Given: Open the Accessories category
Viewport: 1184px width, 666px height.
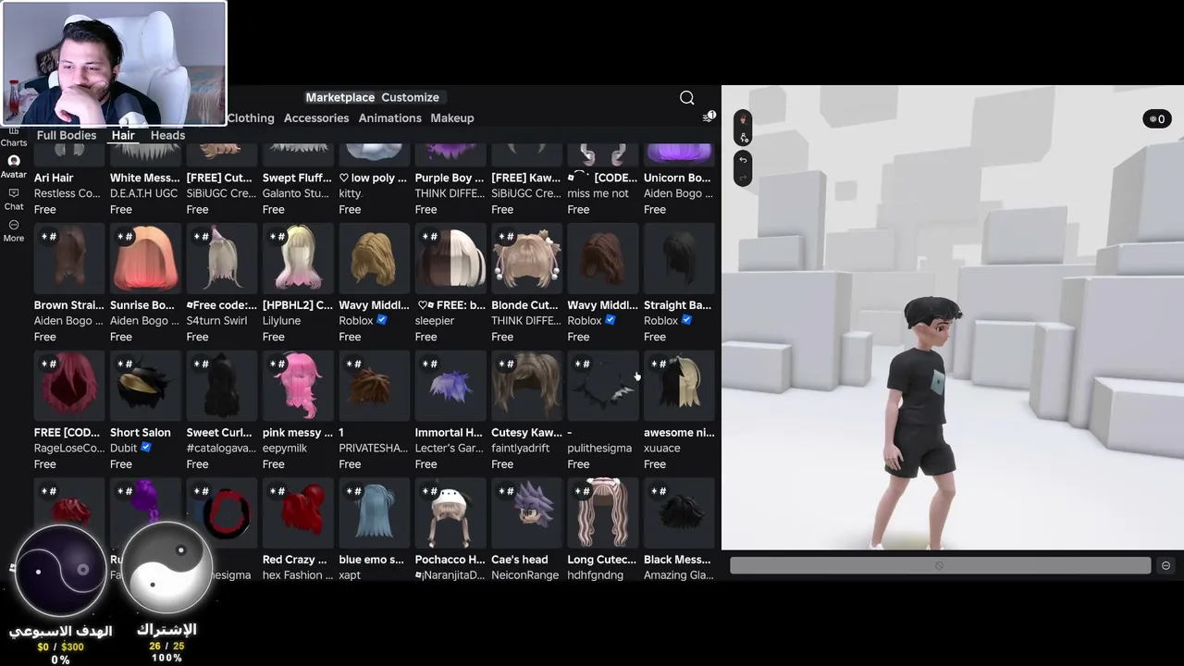Looking at the screenshot, I should [316, 118].
